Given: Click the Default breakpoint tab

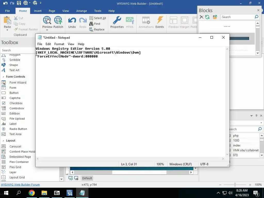Looking at the screenshot, I should pos(87,178).
